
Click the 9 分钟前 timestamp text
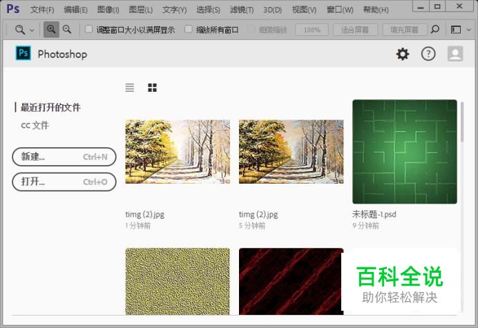pos(366,226)
